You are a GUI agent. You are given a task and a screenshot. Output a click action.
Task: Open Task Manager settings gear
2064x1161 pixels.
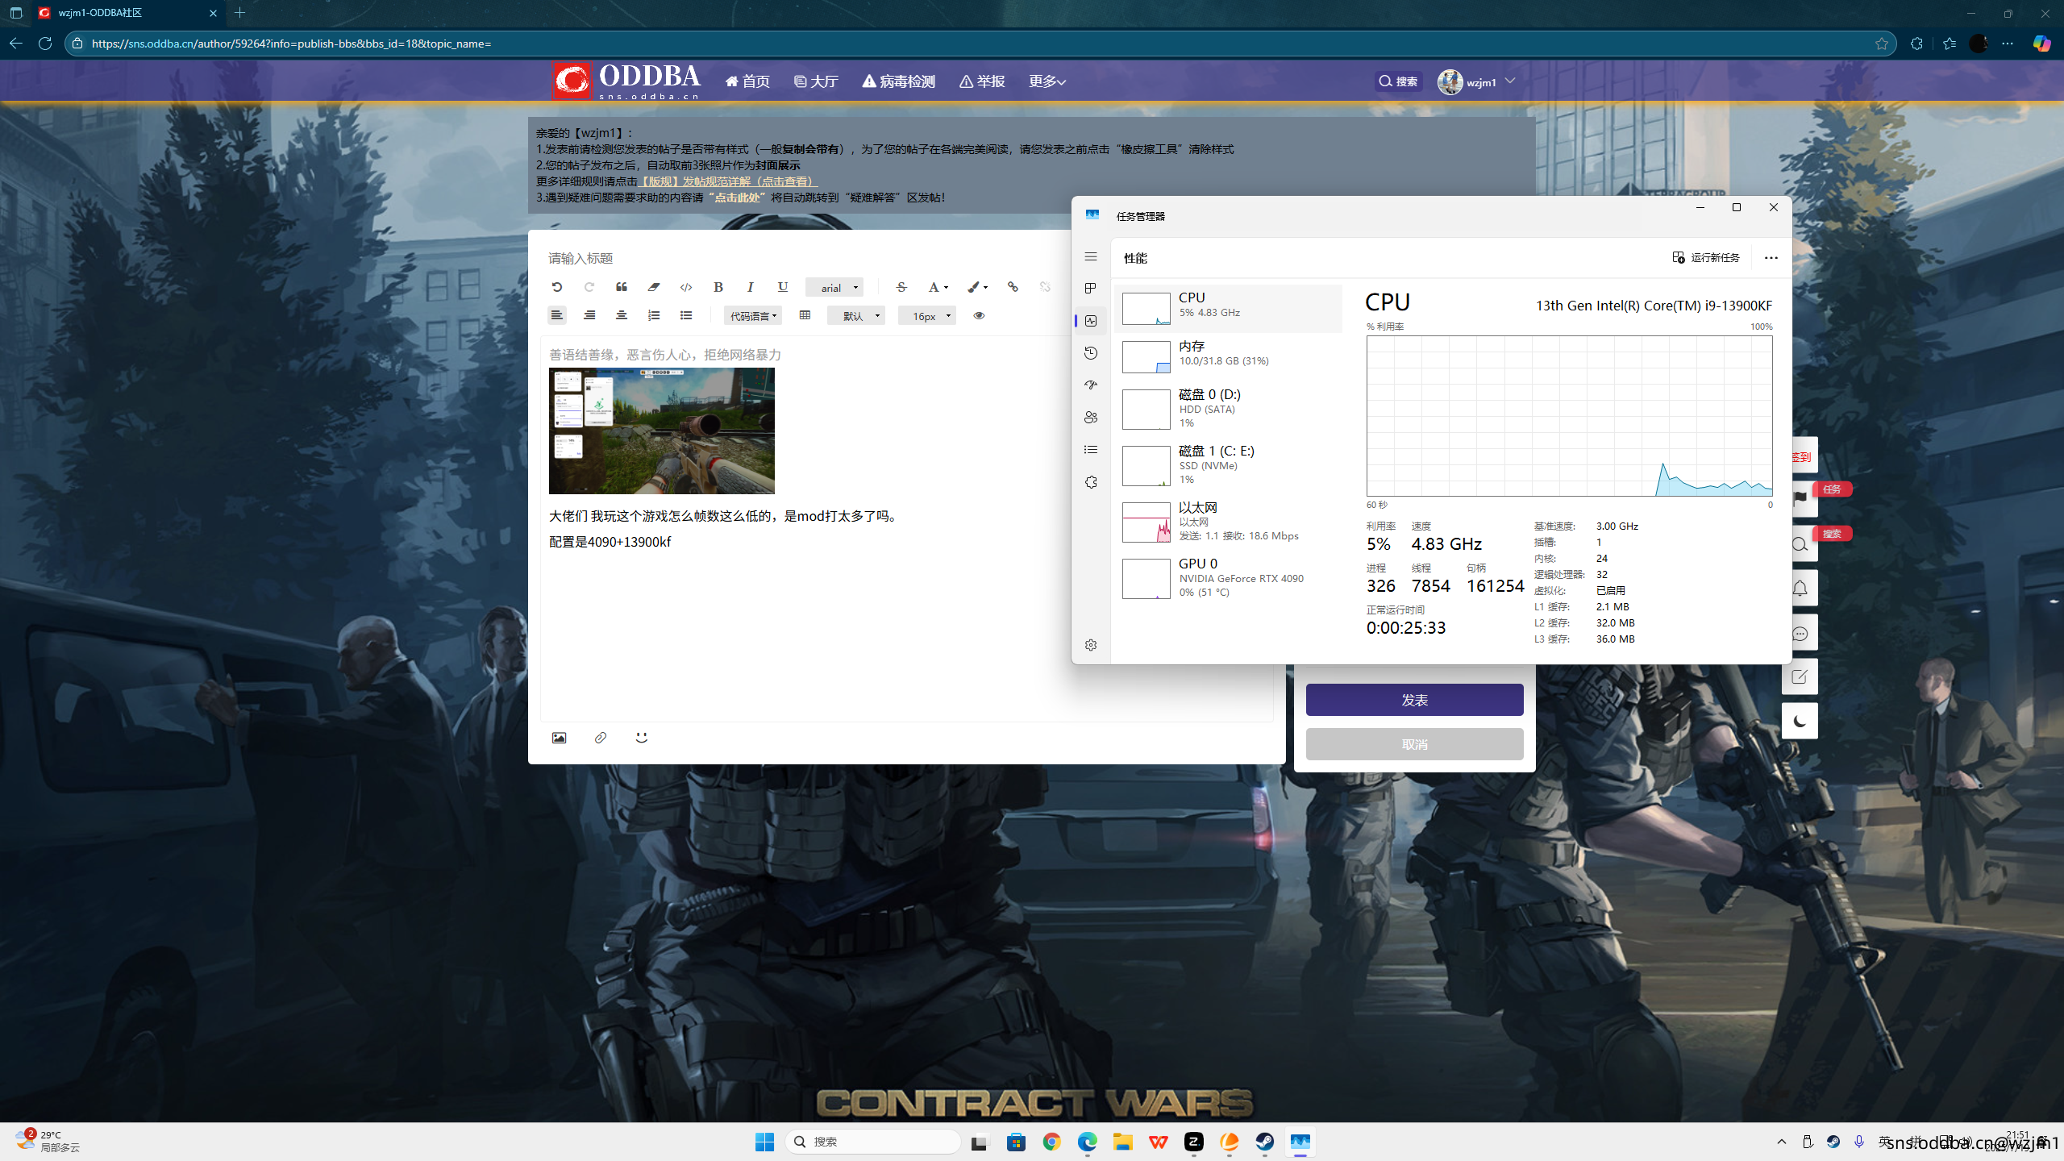click(x=1091, y=645)
